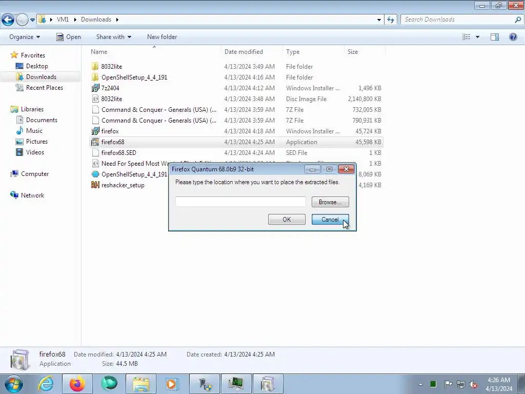Screen dimensions: 525x394
Task: Select Network in the navigation pane
Action: pos(32,195)
